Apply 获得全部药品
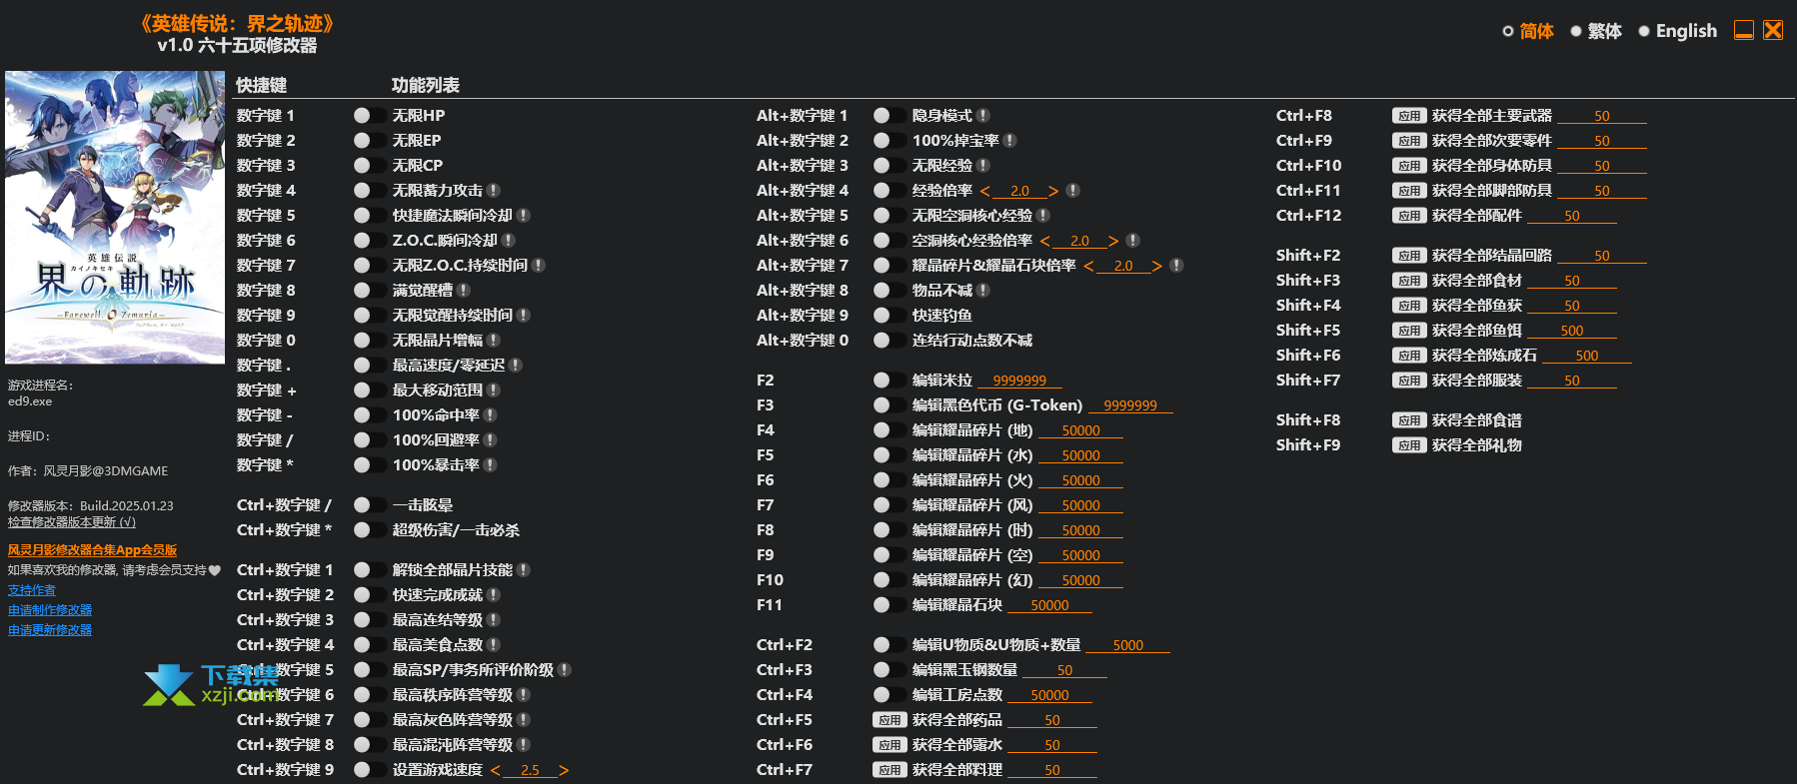 pos(890,719)
